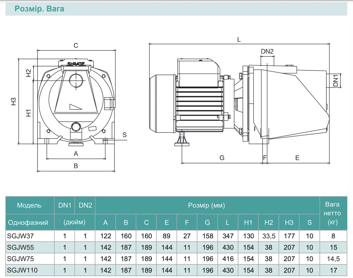
Task: Select the SGJW110 model cell
Action: [22, 270]
